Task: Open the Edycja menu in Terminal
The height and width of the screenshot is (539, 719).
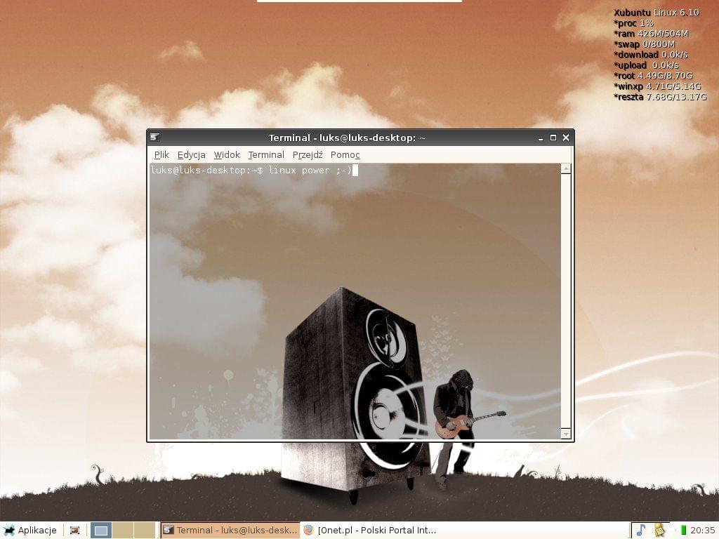Action: [x=191, y=155]
